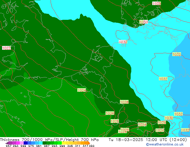This screenshot has width=190, height=147.
Task: Click the '269' legend value
Action: pyautogui.click(x=23, y=146)
